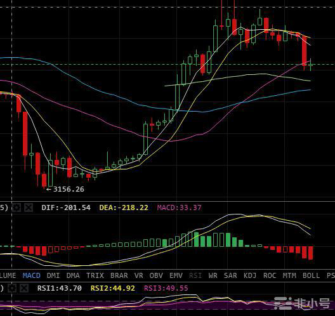The image size is (335, 316).
Task: Choose the VR indicator tab
Action: pos(139,275)
